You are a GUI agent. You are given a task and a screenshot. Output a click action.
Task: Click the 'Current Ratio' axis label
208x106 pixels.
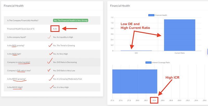(x=180, y=53)
